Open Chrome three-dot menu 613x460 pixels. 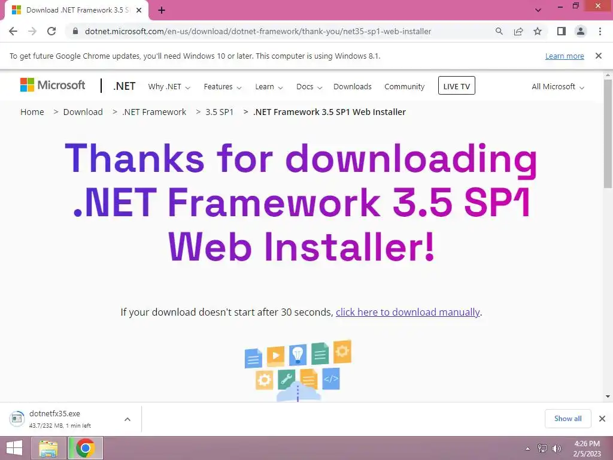(600, 31)
